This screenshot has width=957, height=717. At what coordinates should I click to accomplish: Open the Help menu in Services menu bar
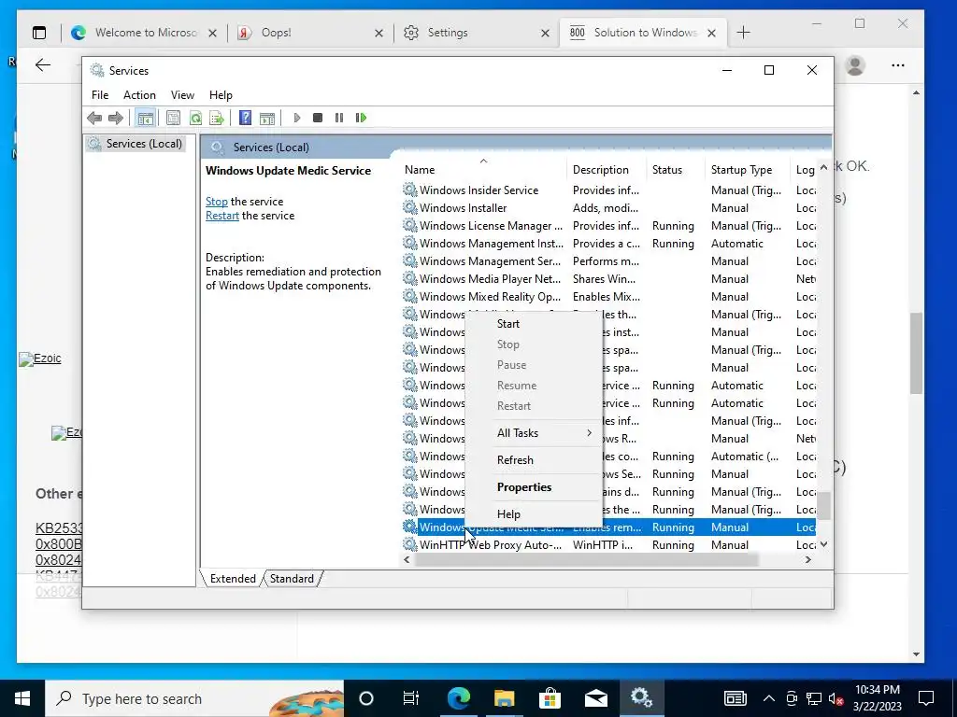pos(221,95)
